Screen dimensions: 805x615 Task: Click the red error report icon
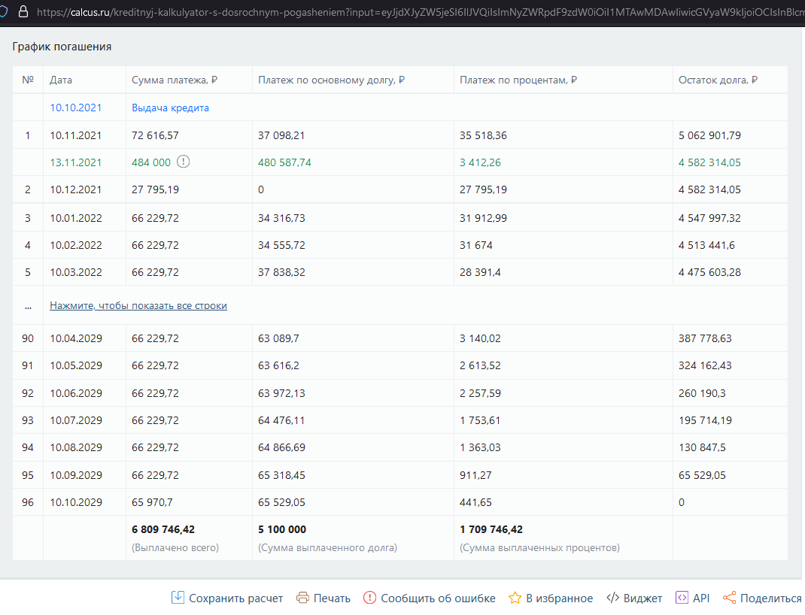[x=369, y=598]
